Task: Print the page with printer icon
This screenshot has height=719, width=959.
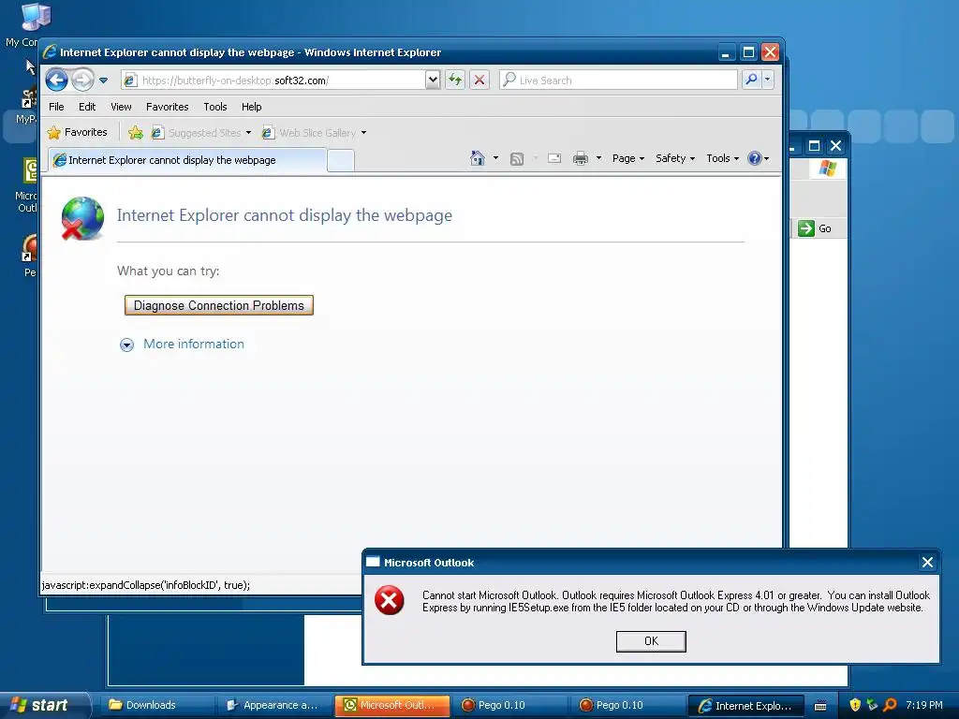Action: (x=580, y=158)
